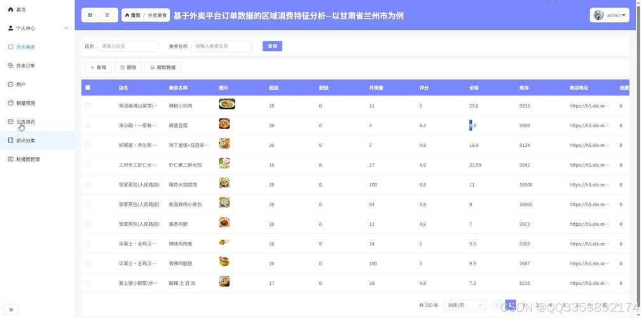Click the grid view icon in header
The height and width of the screenshot is (318, 641).
pyautogui.click(x=90, y=15)
